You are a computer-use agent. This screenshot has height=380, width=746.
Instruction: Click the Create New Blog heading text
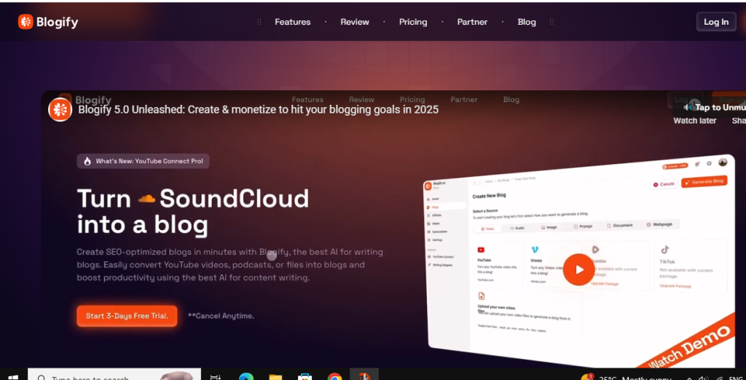pyautogui.click(x=489, y=196)
